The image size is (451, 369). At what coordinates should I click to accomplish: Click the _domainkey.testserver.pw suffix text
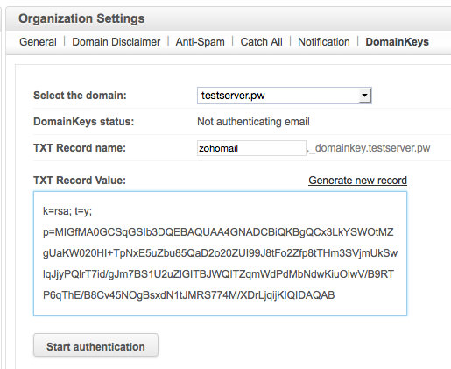[x=369, y=148]
